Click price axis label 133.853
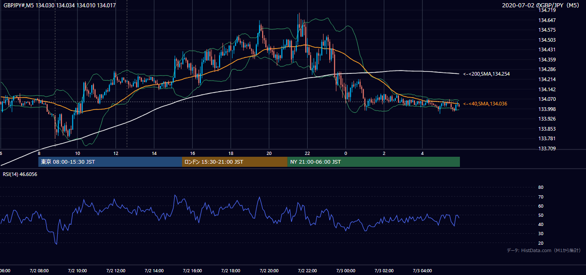The height and width of the screenshot is (275, 586). coord(547,129)
